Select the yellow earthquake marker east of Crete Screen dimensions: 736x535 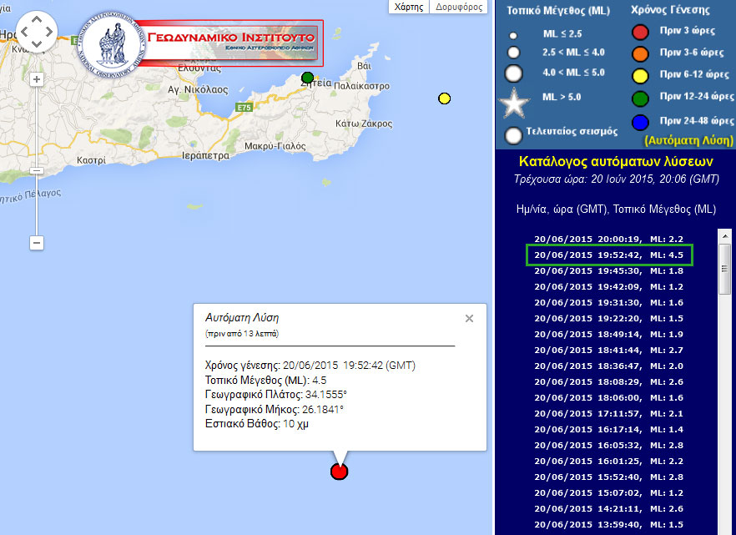444,98
